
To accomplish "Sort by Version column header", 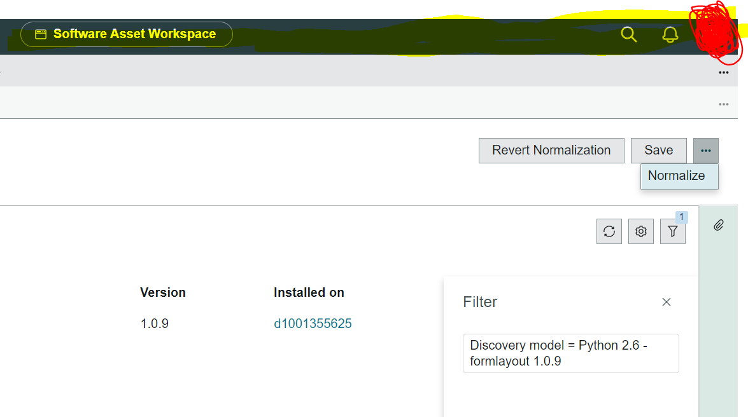I will 163,292.
